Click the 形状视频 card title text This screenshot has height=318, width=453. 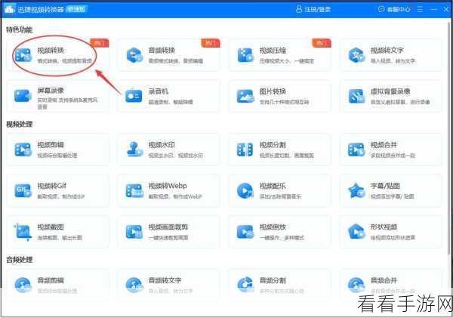point(384,227)
